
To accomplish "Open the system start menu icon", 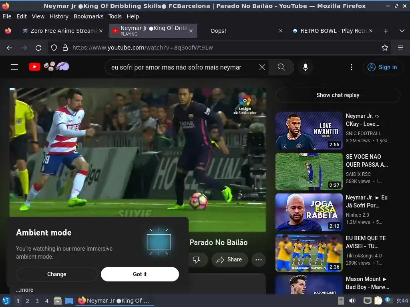I will 6,301.
